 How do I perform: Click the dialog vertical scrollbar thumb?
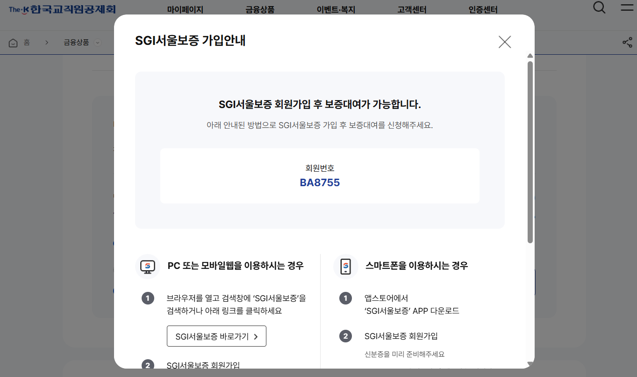pos(530,152)
